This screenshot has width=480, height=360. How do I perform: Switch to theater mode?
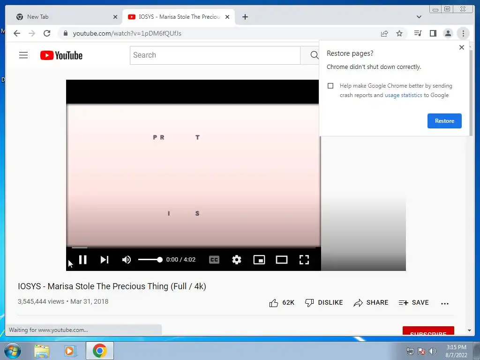(x=282, y=260)
